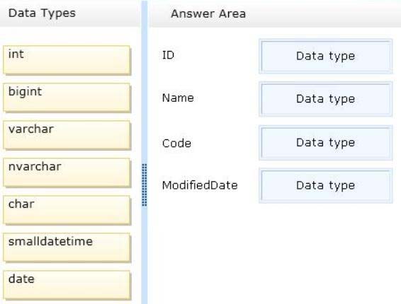Image resolution: width=401 pixels, height=304 pixels.
Task: Choose the date data type tile
Action: pyautogui.click(x=67, y=285)
